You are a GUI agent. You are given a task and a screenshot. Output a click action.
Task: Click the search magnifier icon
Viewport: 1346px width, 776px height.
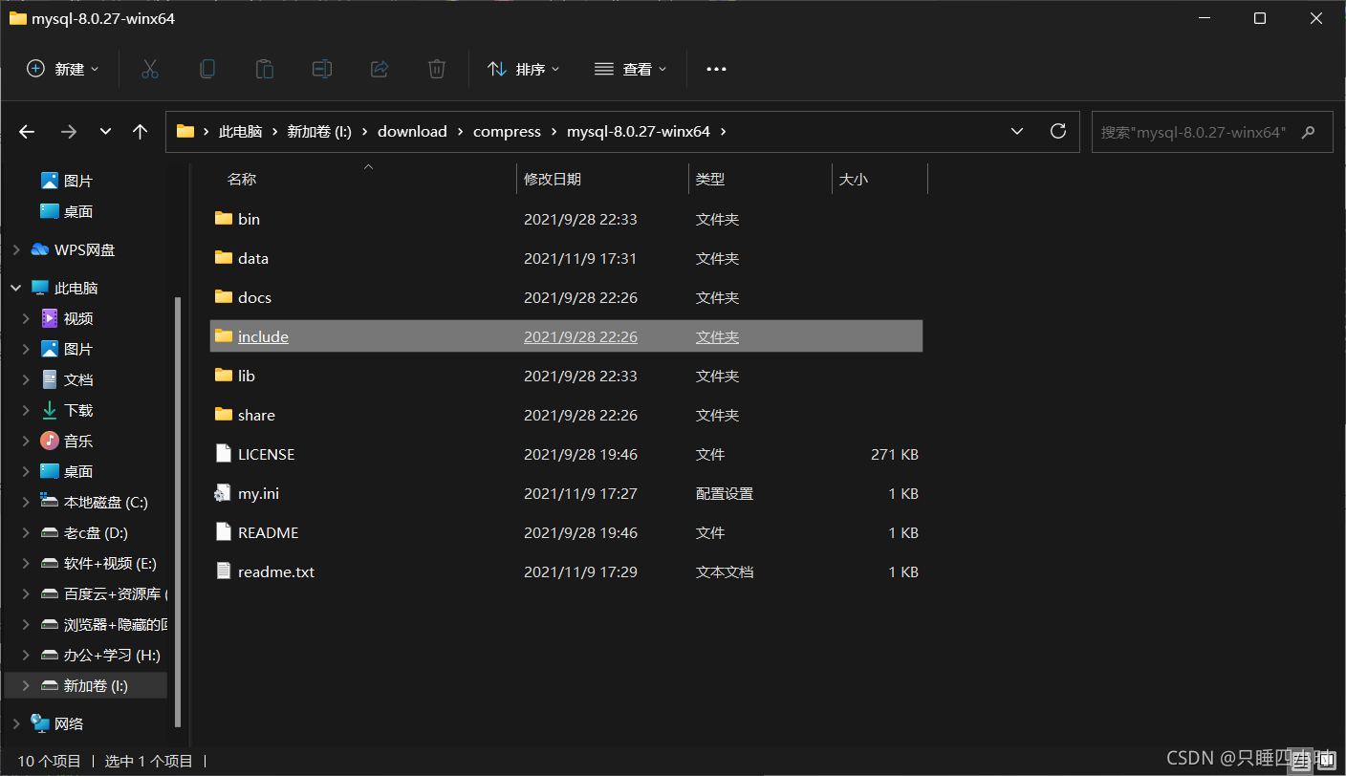click(x=1309, y=132)
